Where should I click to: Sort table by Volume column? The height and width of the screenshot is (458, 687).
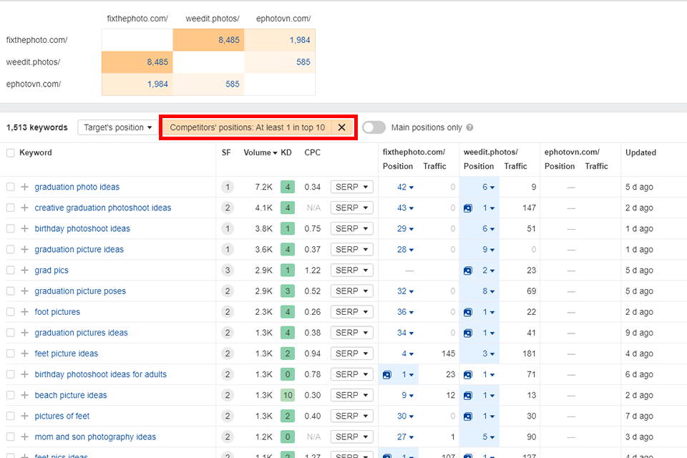260,152
